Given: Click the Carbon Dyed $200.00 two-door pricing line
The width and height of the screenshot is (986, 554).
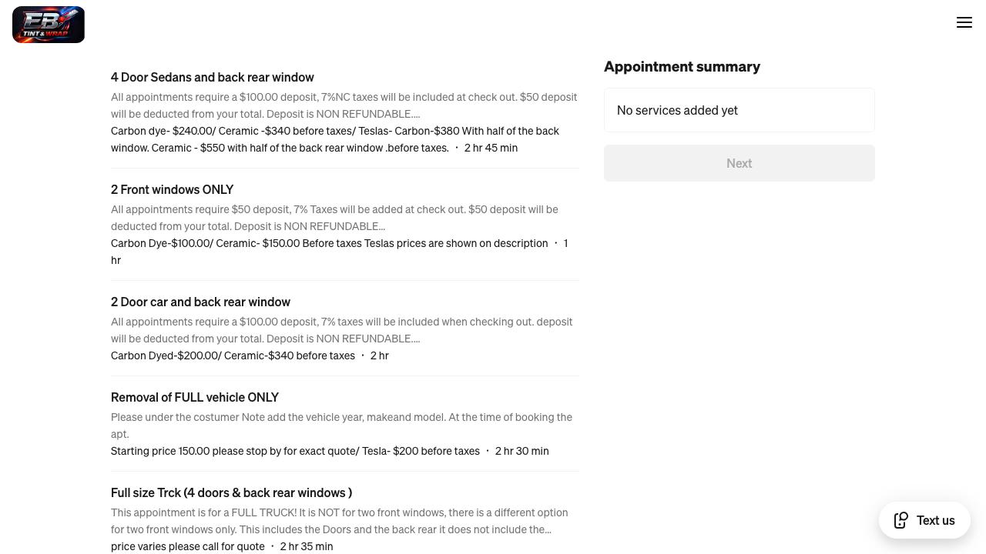Looking at the screenshot, I should pos(233,355).
